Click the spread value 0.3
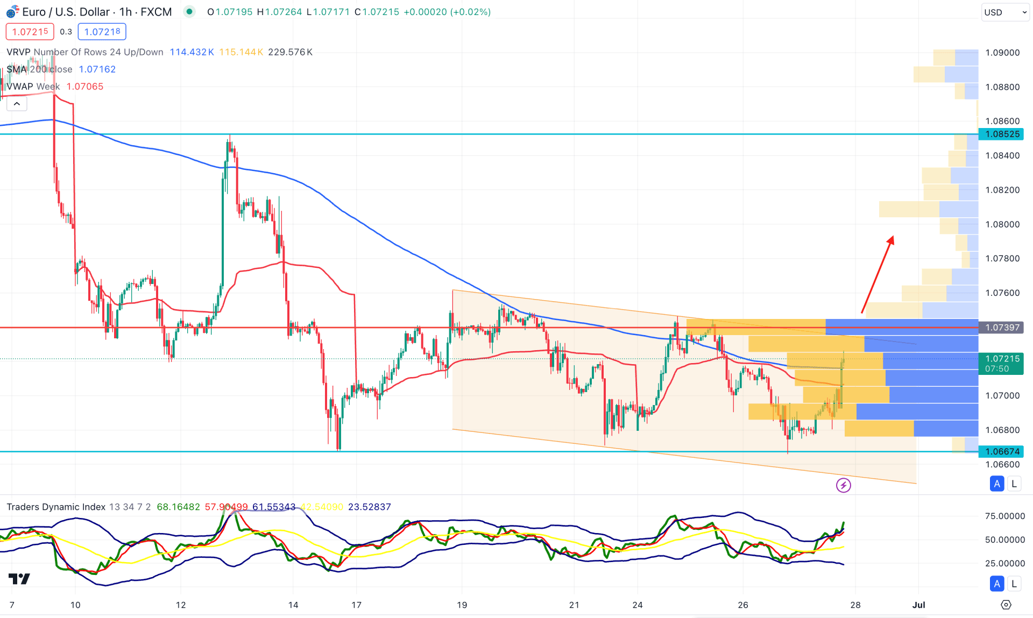1033x618 pixels. [x=66, y=32]
